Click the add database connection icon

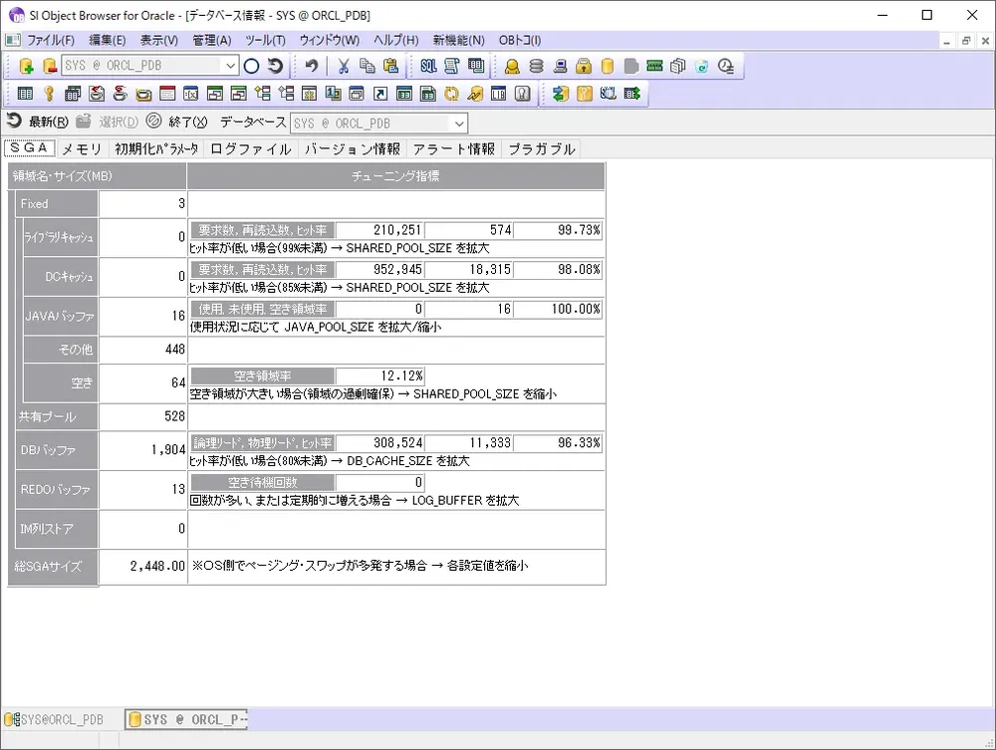tap(26, 66)
